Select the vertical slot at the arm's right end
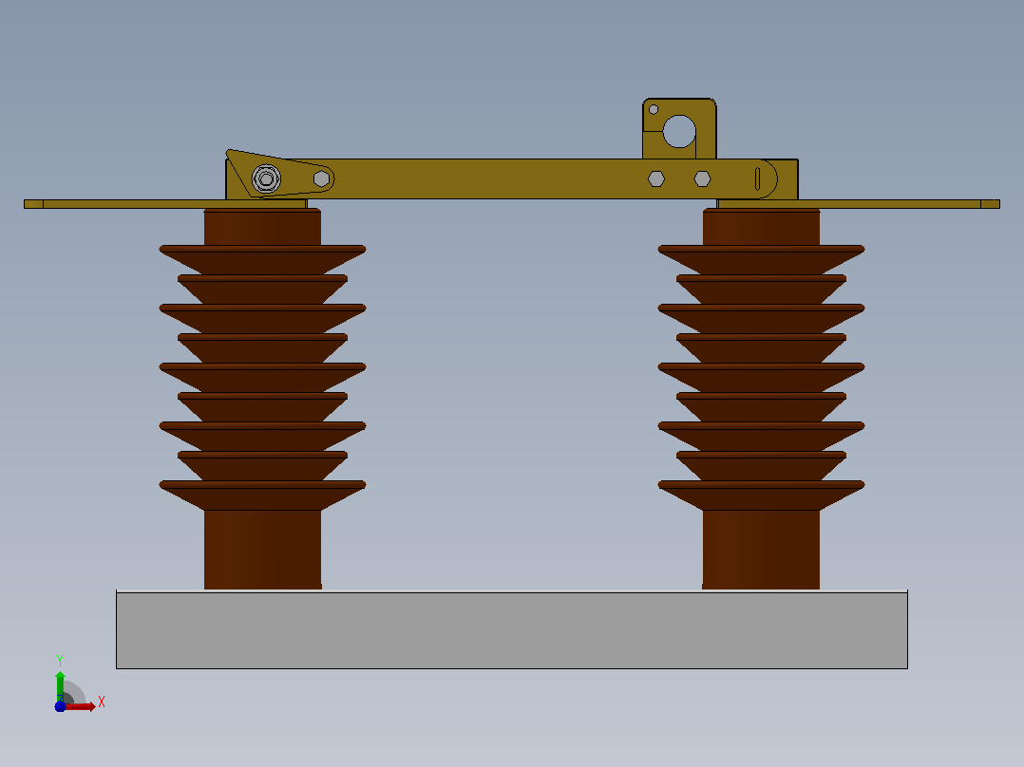1024x767 pixels. (x=758, y=178)
